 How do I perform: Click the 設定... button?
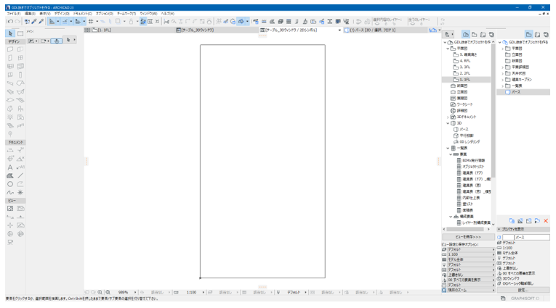point(523,291)
